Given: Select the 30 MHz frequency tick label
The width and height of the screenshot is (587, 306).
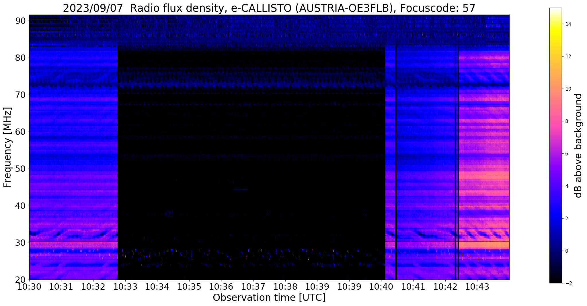Looking at the screenshot, I should (21, 243).
